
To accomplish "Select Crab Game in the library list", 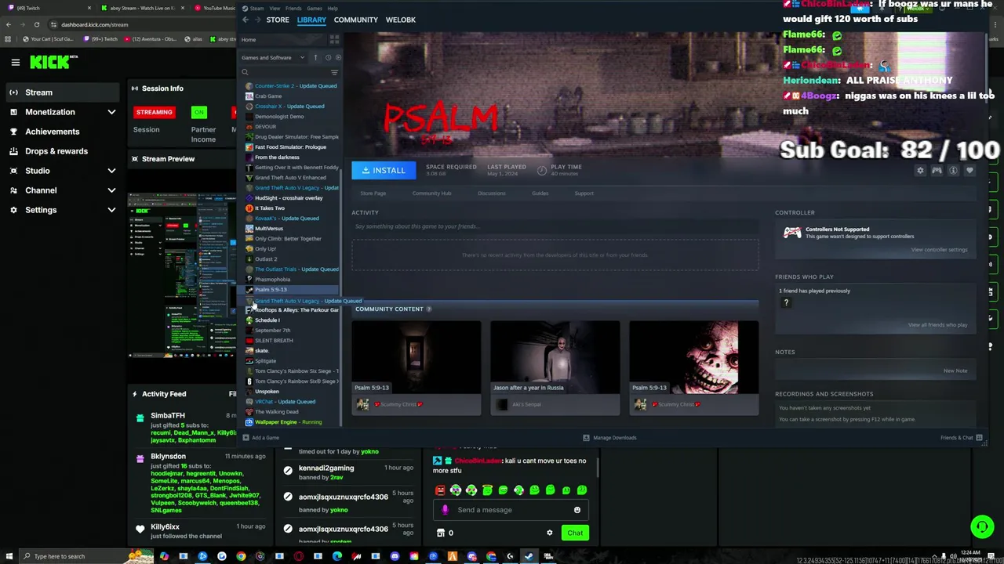I will click(x=268, y=96).
